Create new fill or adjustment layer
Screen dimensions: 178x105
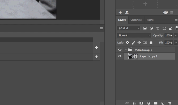[x=149, y=103]
